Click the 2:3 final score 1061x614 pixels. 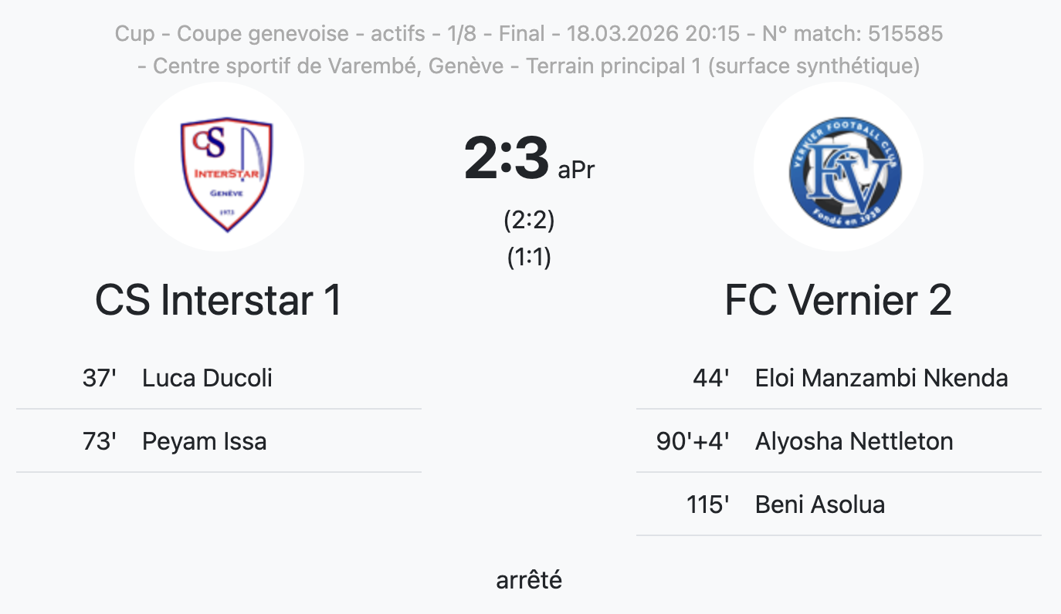coord(507,159)
